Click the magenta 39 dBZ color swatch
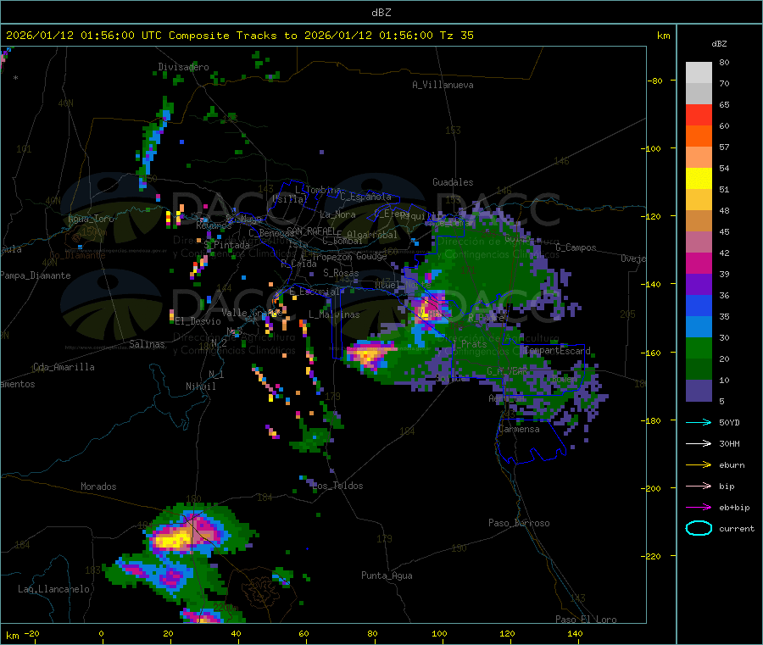 point(699,263)
